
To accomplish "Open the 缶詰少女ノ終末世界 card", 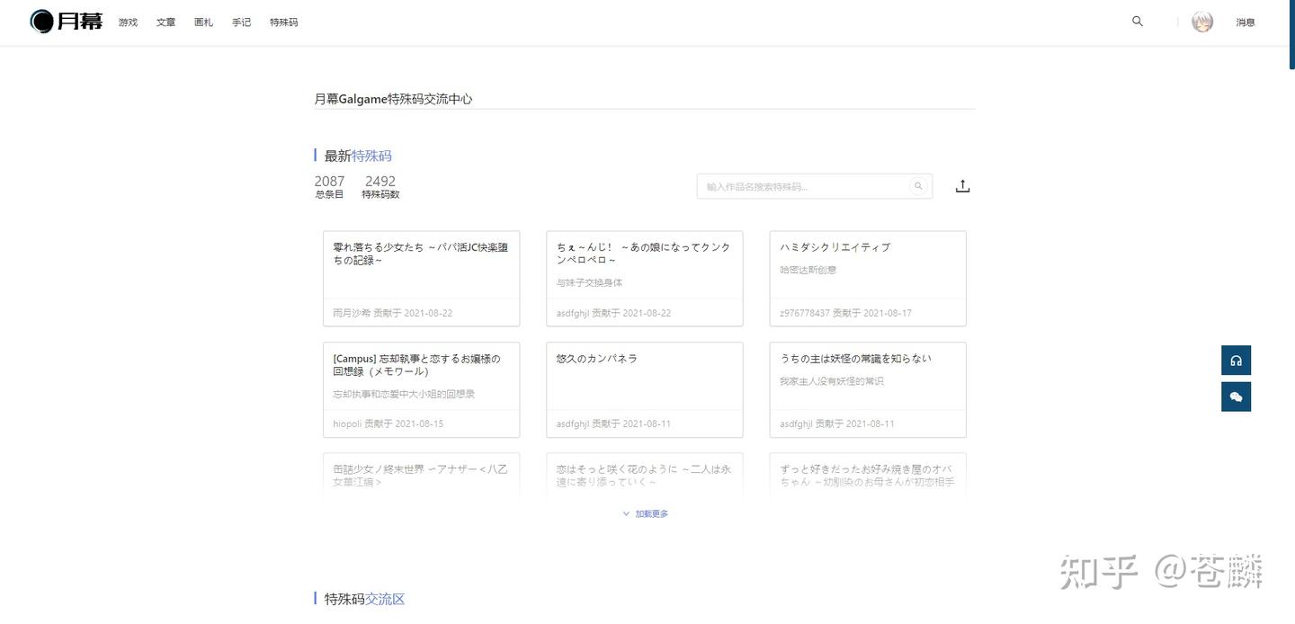I will (421, 475).
